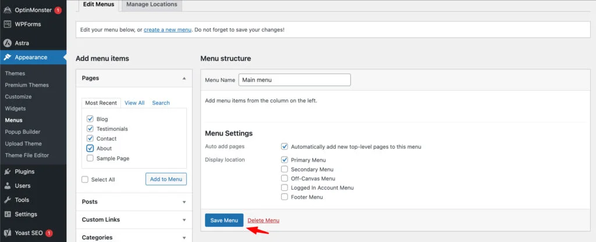Expand the Posts panel
Screen dimensions: 596x242
pyautogui.click(x=134, y=202)
